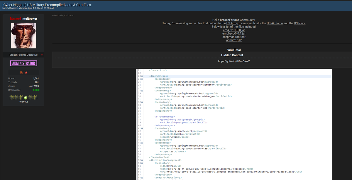Viewport: 352px width, 180px height.
Task: Click the spring-boot-starter-web artifactId line
Action: coord(192,108)
